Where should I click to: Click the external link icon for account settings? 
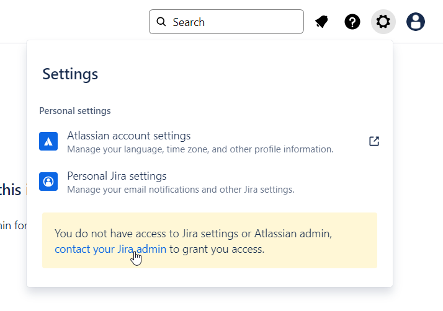tap(374, 141)
